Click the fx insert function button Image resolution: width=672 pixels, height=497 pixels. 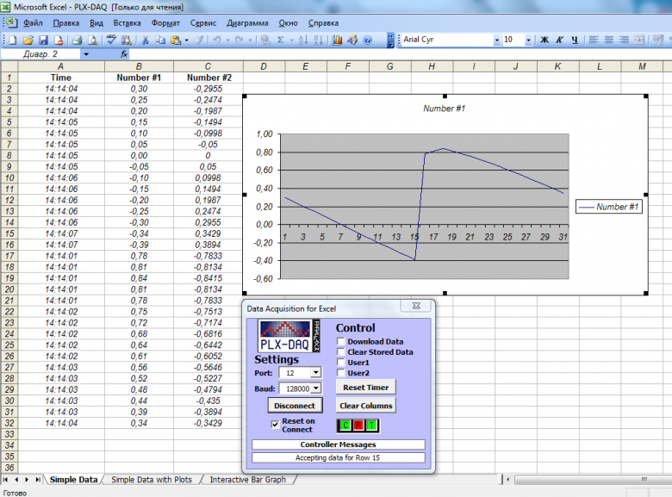tap(124, 54)
